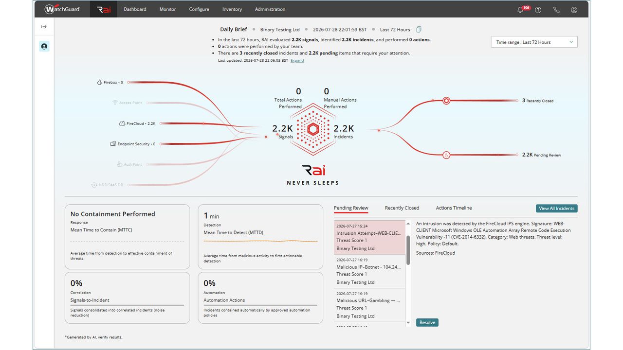
Task: Click the Automation Actions card
Action: pos(260,297)
